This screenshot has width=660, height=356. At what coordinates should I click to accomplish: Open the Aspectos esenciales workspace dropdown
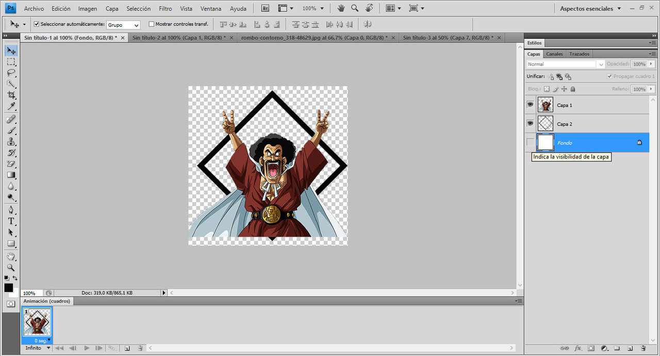pos(590,8)
